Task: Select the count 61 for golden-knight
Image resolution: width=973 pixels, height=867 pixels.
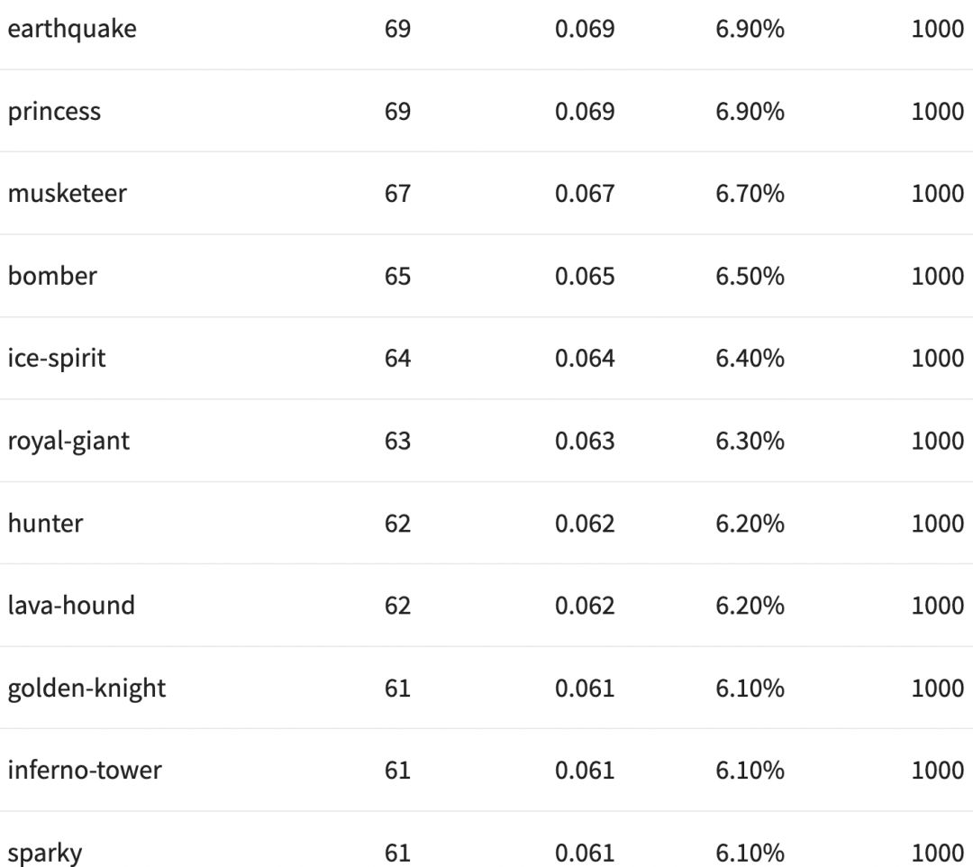Action: coord(397,689)
